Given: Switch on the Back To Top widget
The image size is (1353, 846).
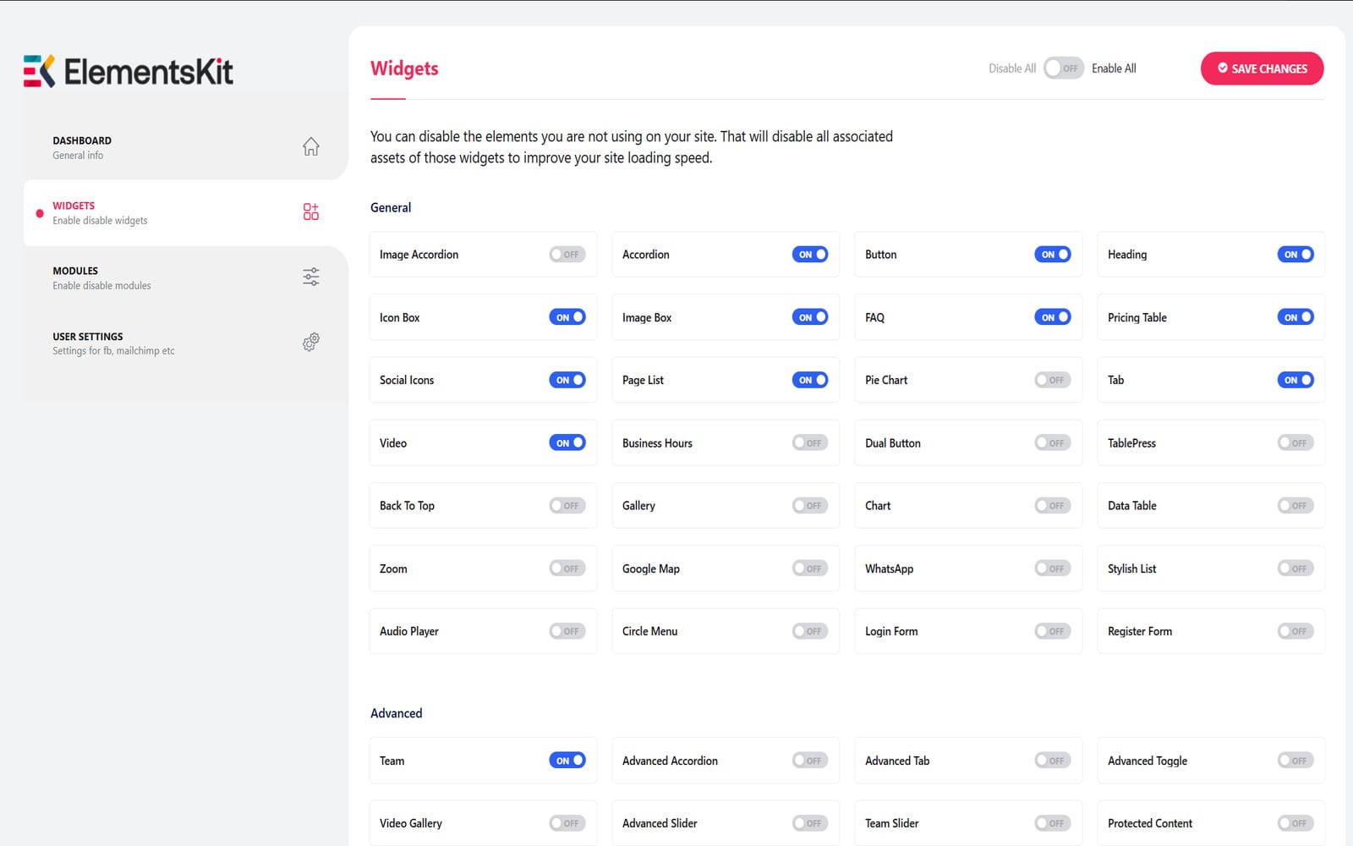Looking at the screenshot, I should [x=567, y=506].
